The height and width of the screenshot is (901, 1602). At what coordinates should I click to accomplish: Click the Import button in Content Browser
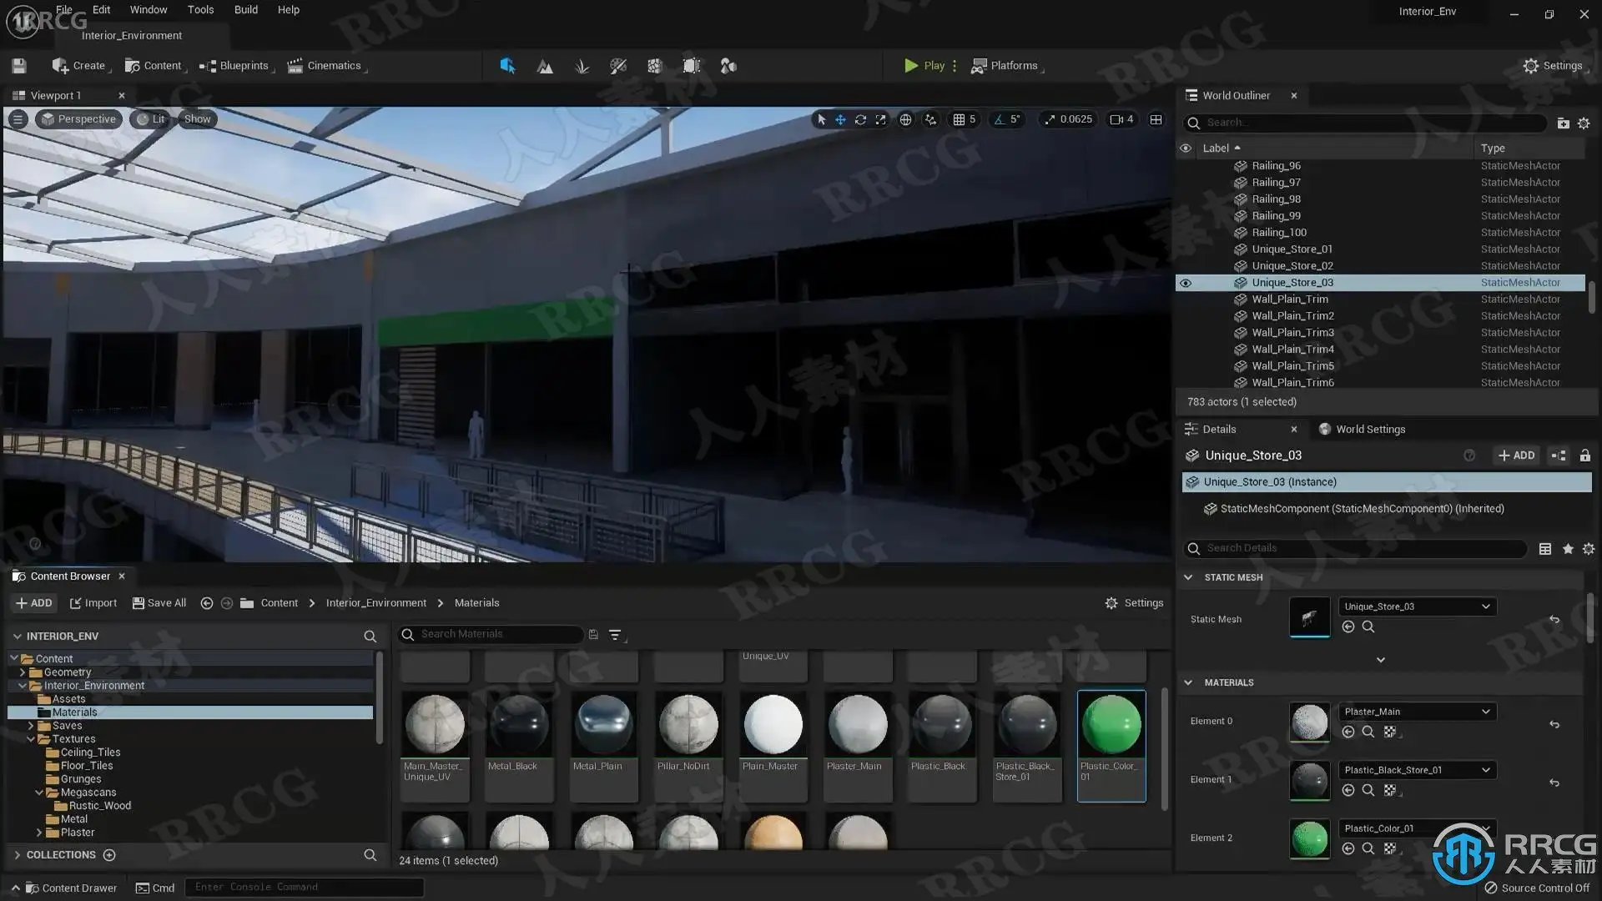[93, 603]
